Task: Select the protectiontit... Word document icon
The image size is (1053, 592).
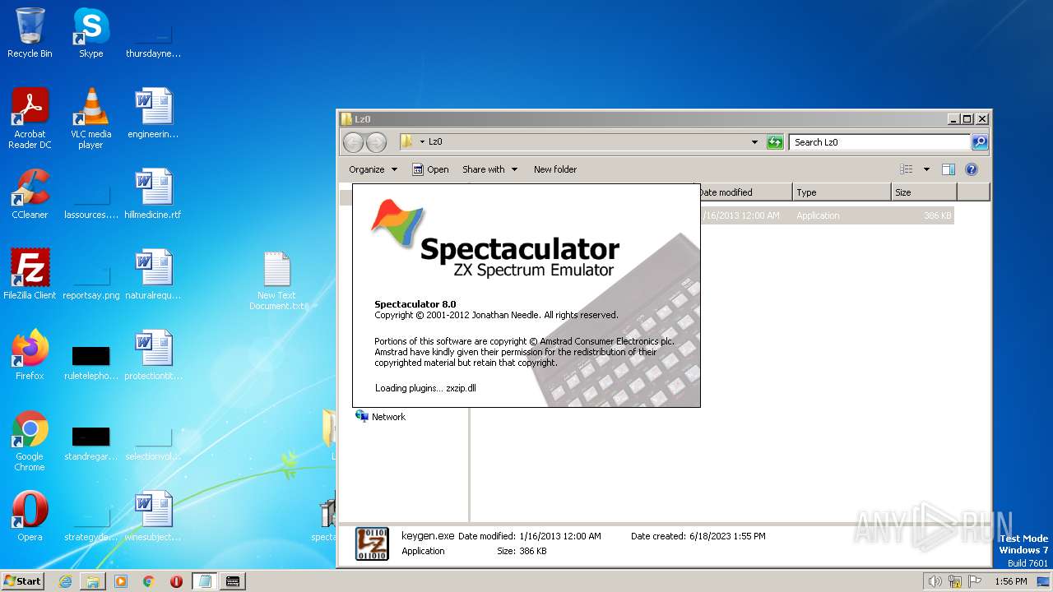Action: (x=153, y=355)
